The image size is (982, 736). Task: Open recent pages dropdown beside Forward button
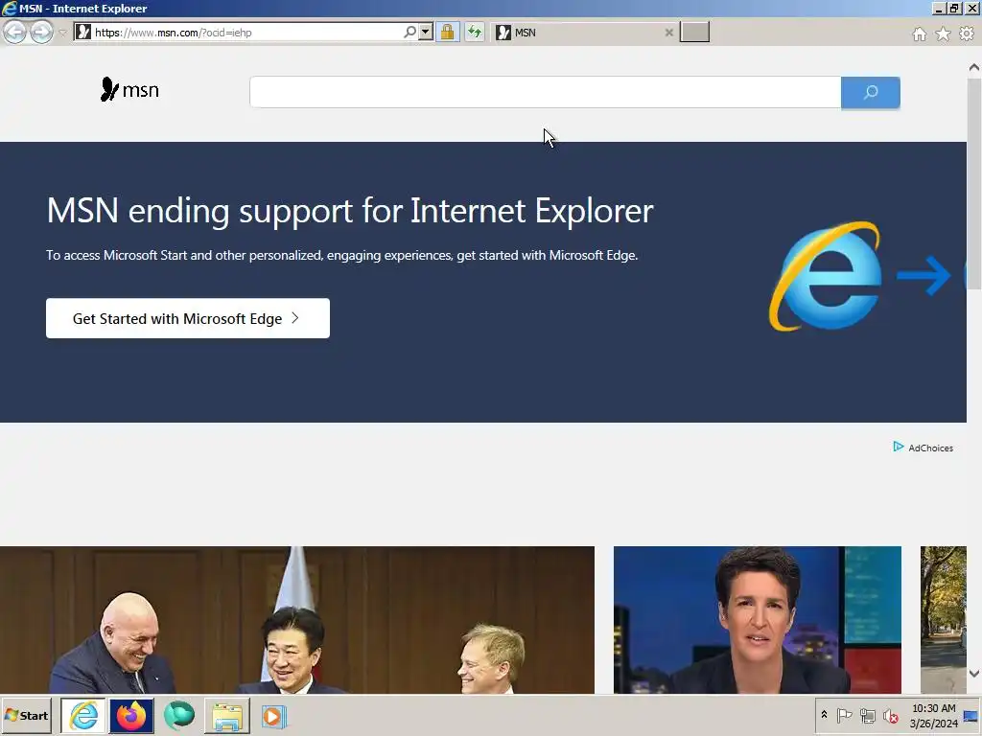(62, 33)
